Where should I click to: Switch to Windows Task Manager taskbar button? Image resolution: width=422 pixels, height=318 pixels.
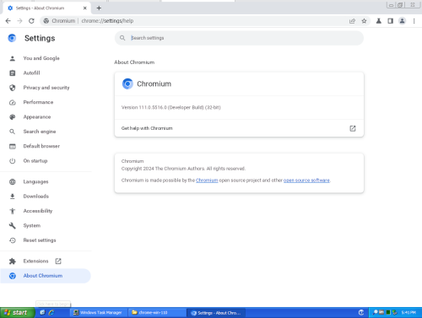[98, 313]
